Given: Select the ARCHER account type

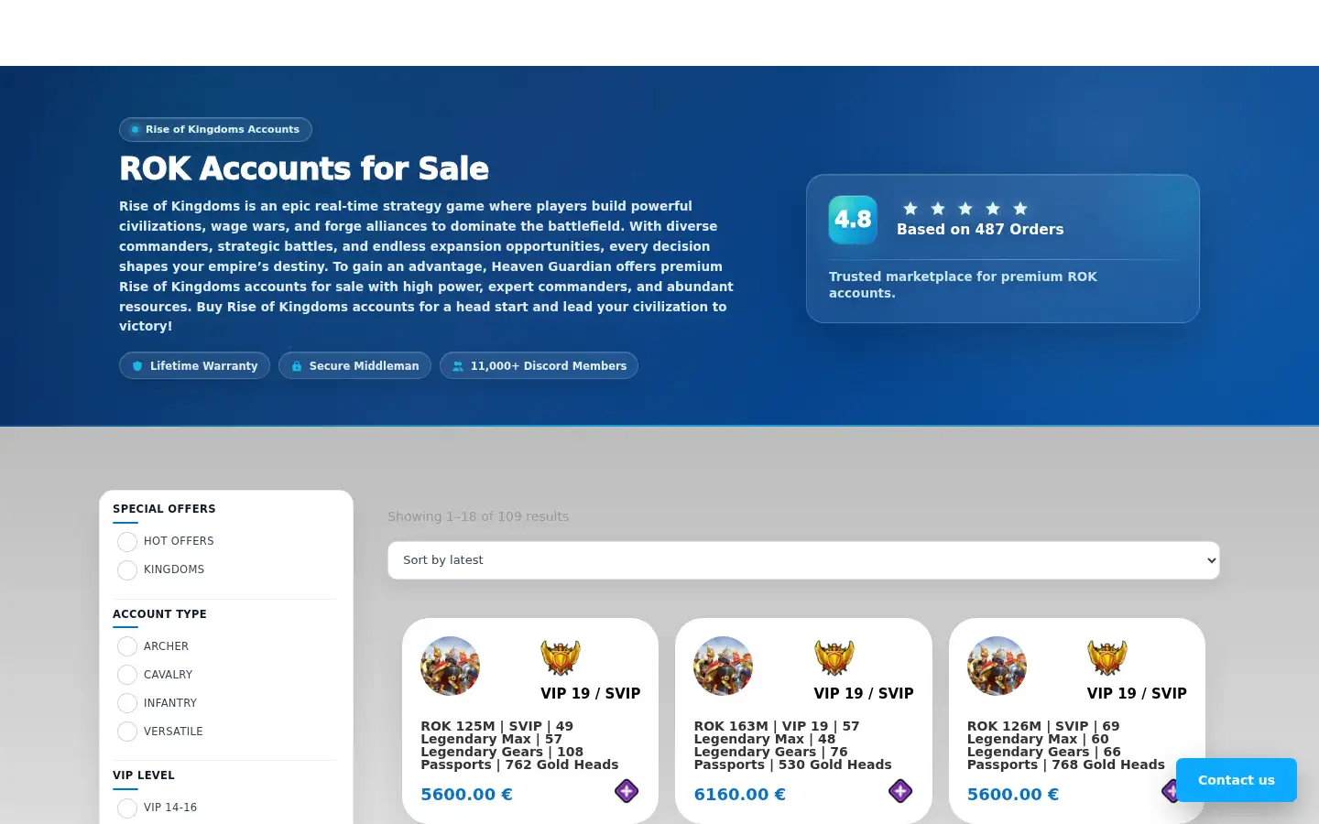Looking at the screenshot, I should [127, 647].
